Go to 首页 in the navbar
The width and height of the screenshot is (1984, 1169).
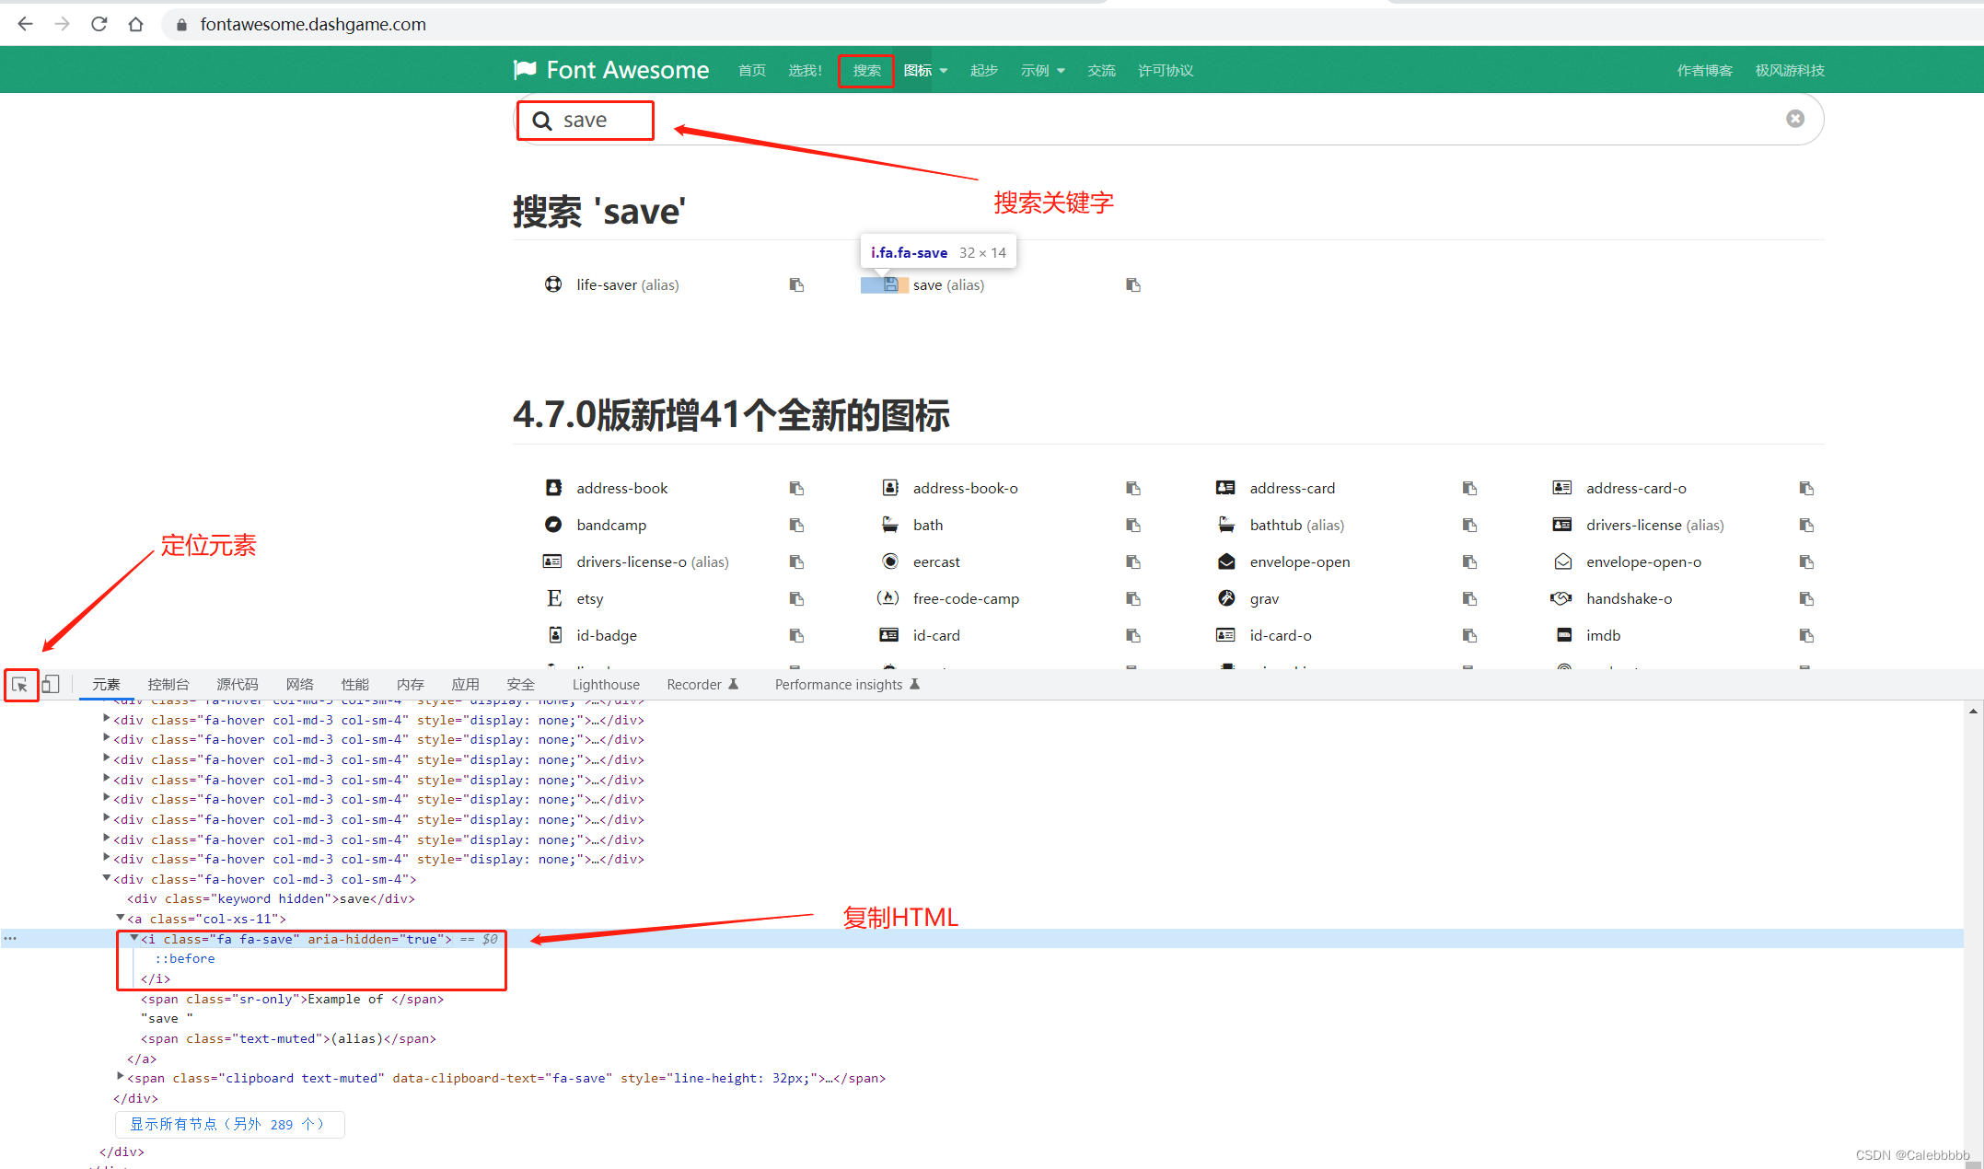point(752,71)
